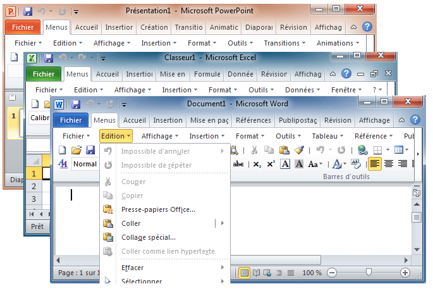Click New icon in Excel toolbar
Image resolution: width=433 pixels, height=291 pixels.
(35, 104)
